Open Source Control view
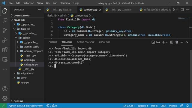The width and height of the screenshot is (192, 108). coord(5,30)
